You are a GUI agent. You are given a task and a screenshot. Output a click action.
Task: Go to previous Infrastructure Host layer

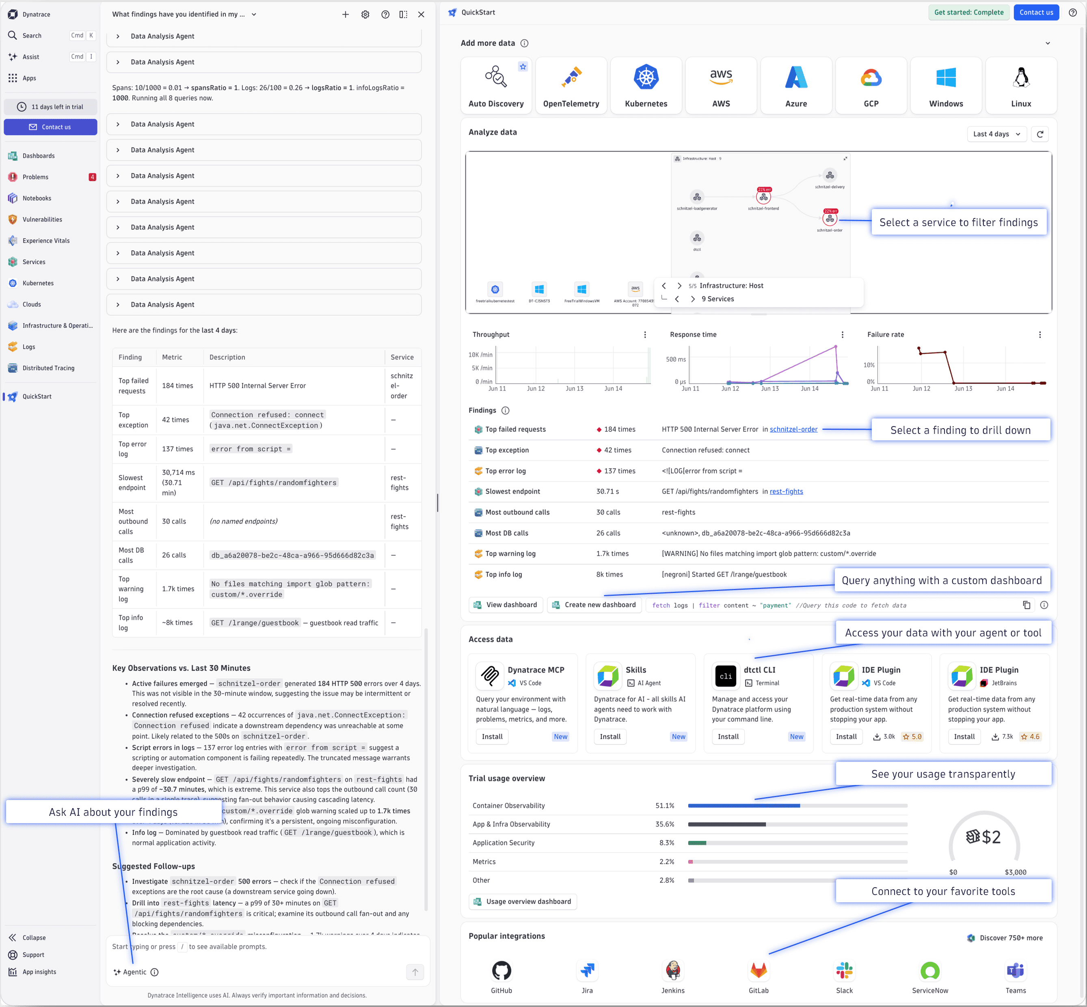[664, 285]
